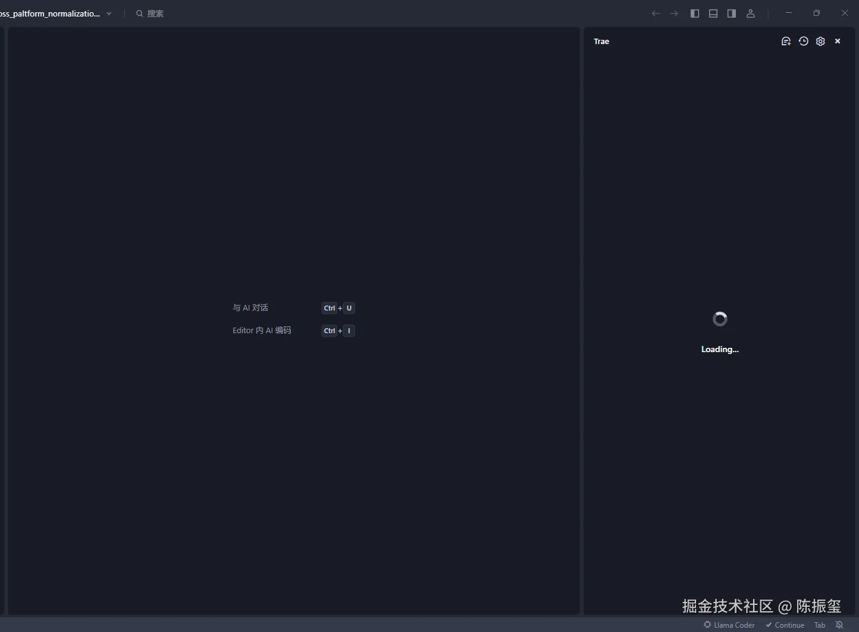The image size is (859, 632).
Task: Toggle the notification bell in status bar
Action: pyautogui.click(x=839, y=625)
